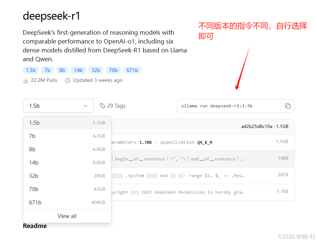Click the 148B file size value
This screenshot has width=317, height=242.
[283, 158]
